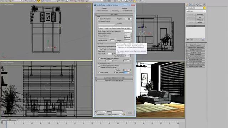The width and height of the screenshot is (228, 128).
Task: Click the Skin modifier button
Action: 200,17
